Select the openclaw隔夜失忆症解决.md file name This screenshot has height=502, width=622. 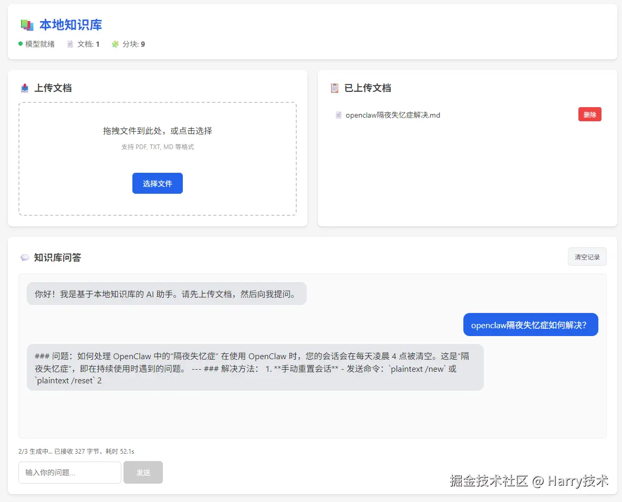[393, 115]
